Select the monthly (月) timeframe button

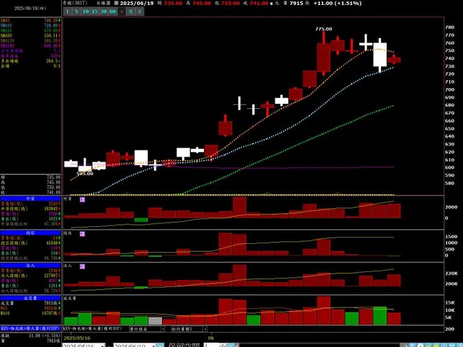click(x=140, y=11)
